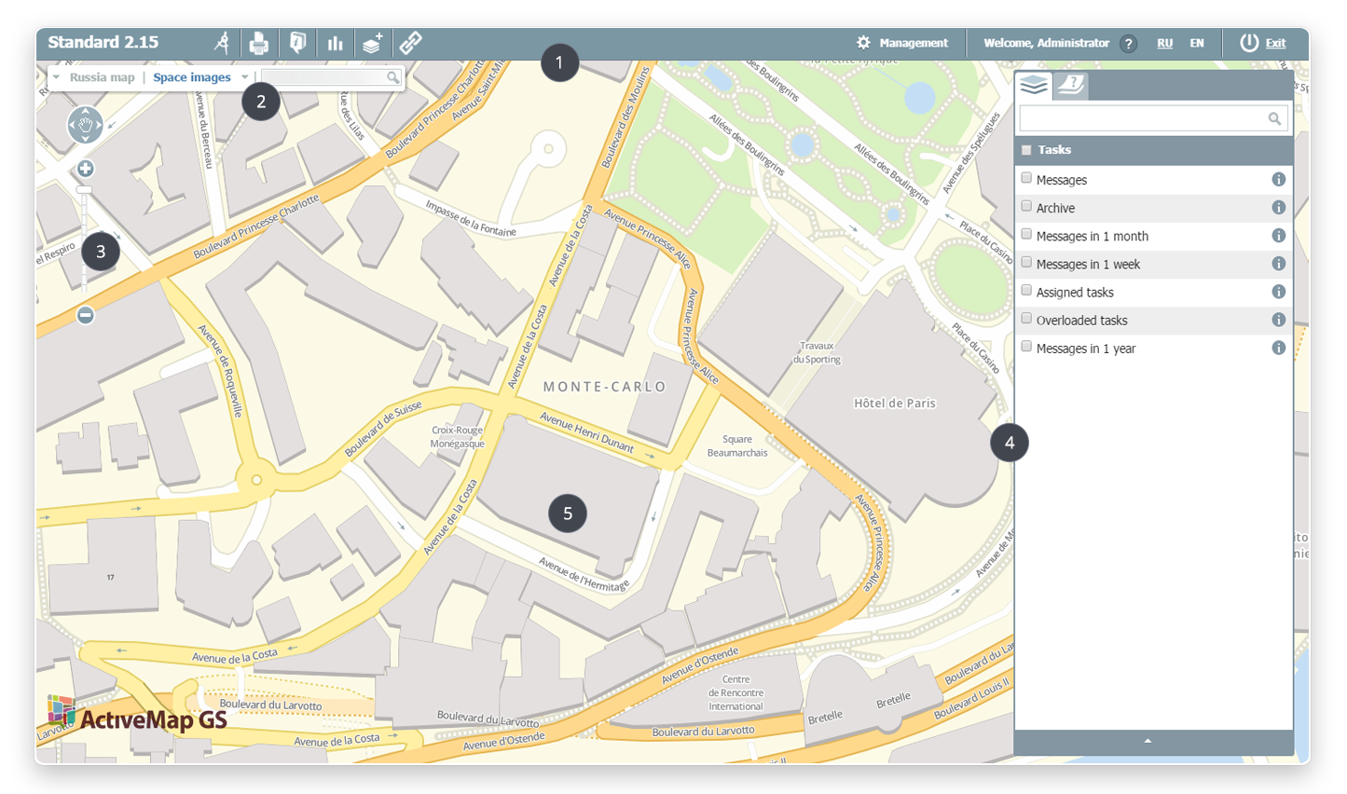Switch to the layers tab in panel
This screenshot has height=794, width=1347.
[1034, 86]
